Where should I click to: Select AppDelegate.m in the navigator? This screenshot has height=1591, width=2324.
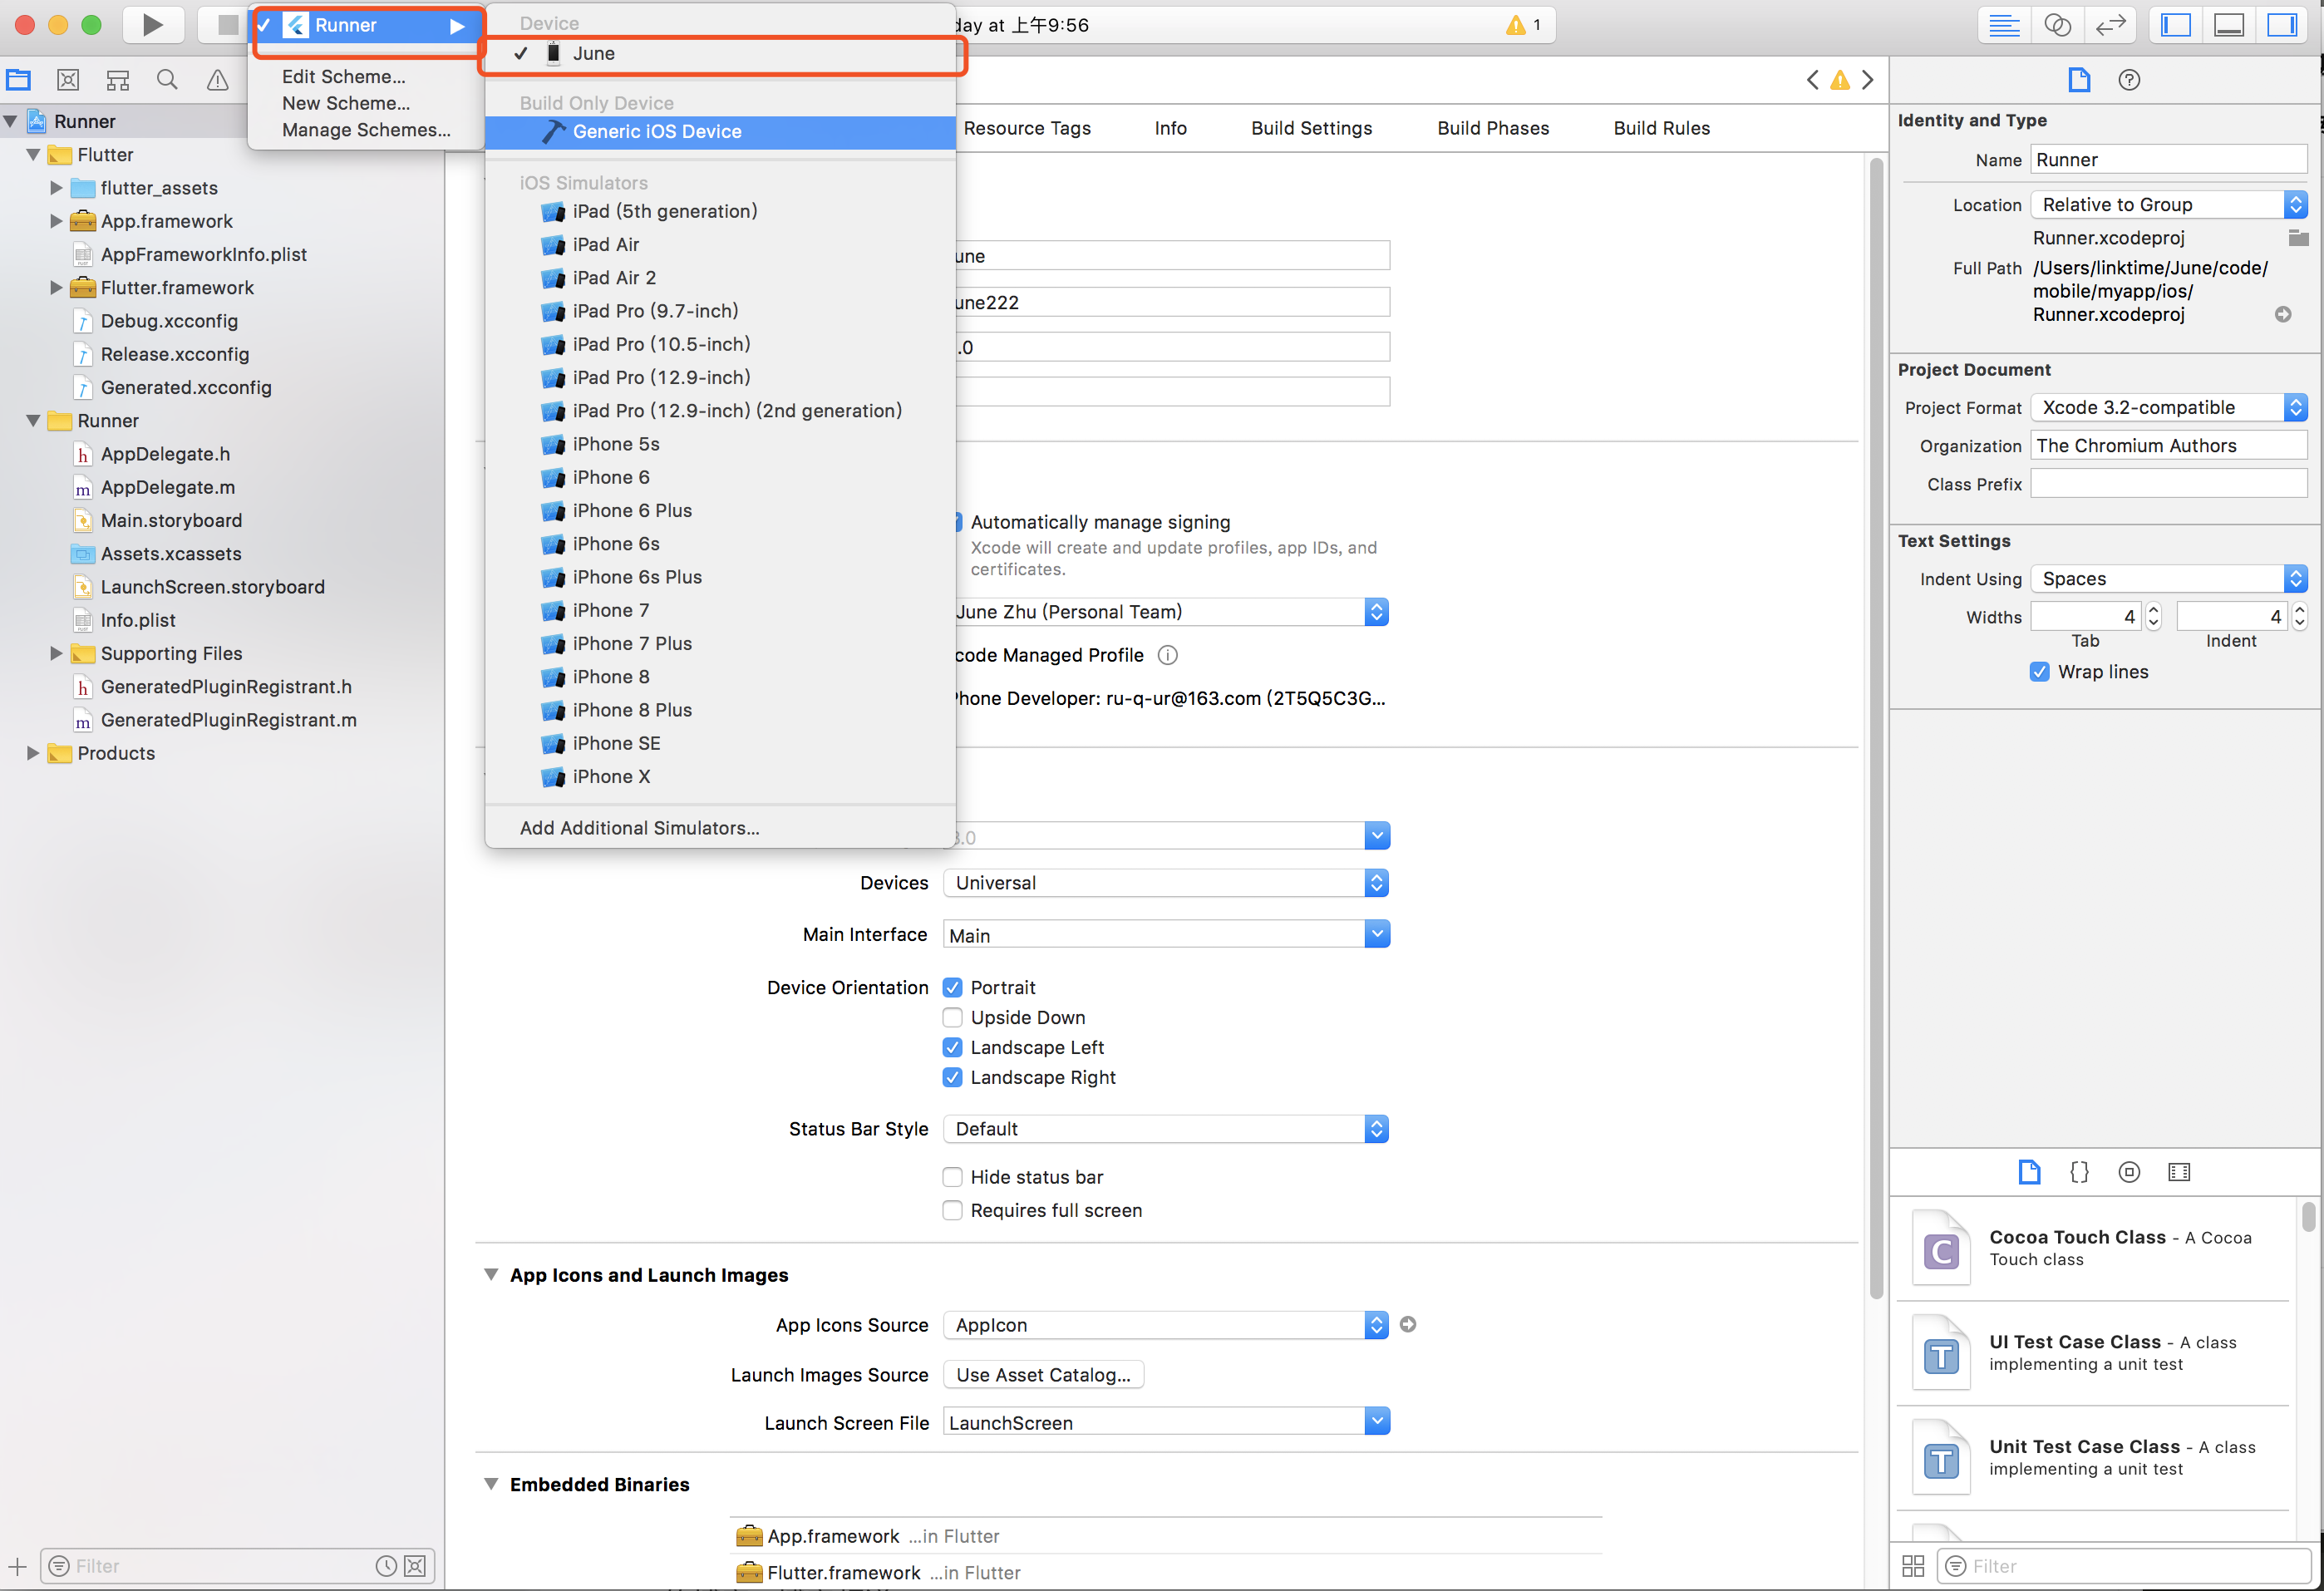coord(168,487)
